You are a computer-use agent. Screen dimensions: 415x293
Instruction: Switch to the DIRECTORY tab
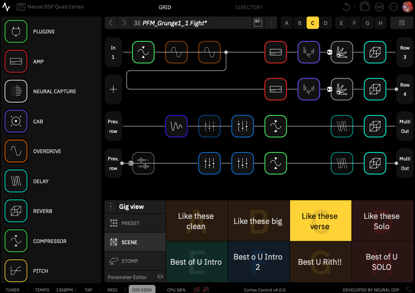pos(249,7)
